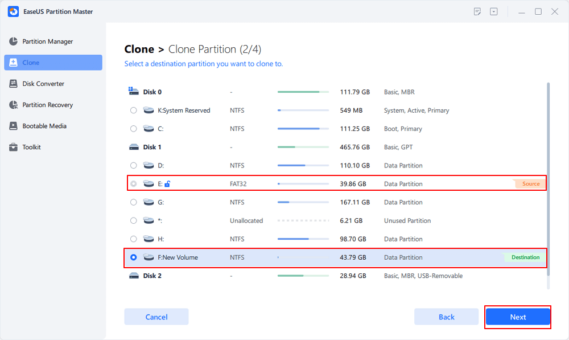Open the Clone sidebar section
569x340 pixels.
53,63
